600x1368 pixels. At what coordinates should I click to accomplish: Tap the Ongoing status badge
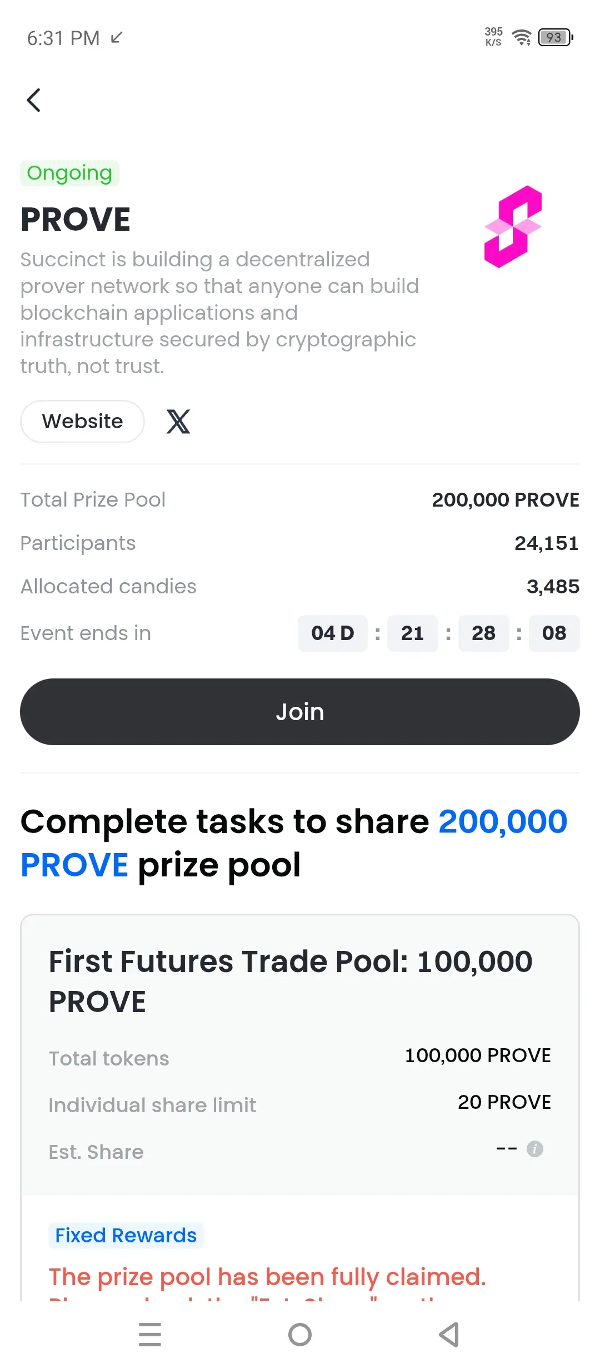[69, 173]
